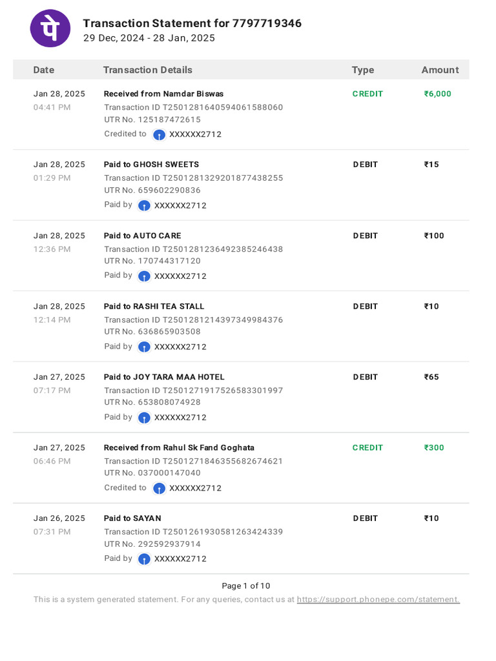Click bank icon beside Namdar Biswas credit account

point(159,135)
